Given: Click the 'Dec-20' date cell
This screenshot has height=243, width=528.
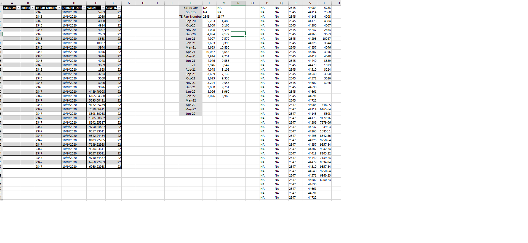Looking at the screenshot, I should click(x=191, y=34).
